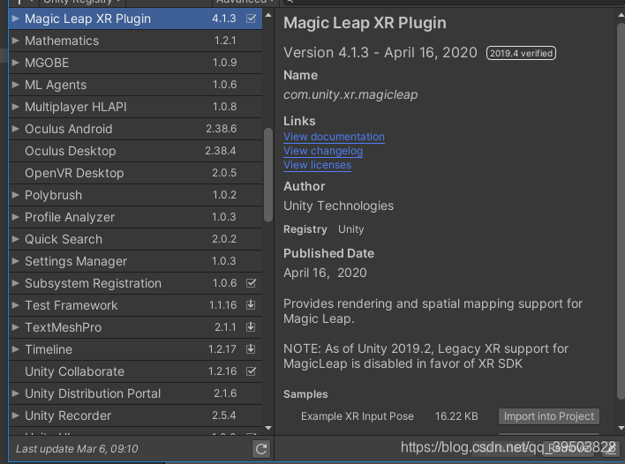Image resolution: width=625 pixels, height=464 pixels.
Task: Open View changelog link
Action: (x=323, y=151)
